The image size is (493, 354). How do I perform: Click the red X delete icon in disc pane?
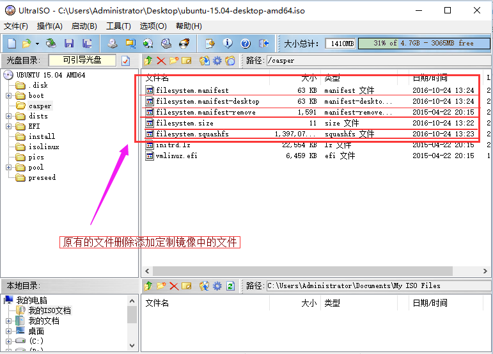point(161,60)
